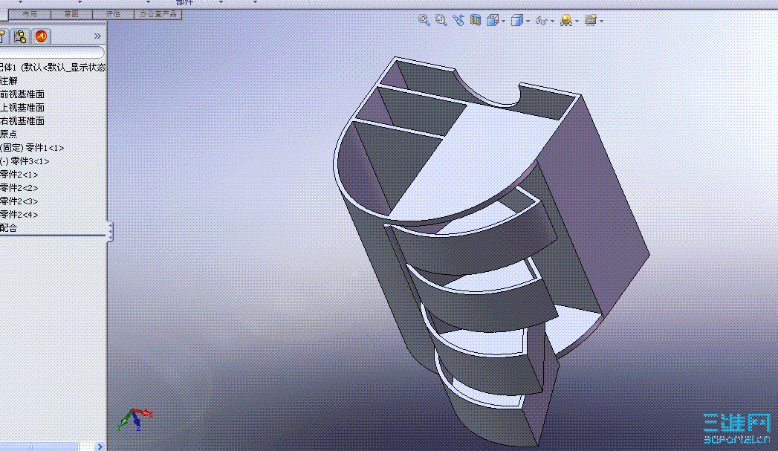Viewport: 778px width, 451px height.
Task: Open Display Style dropdown arrow
Action: (528, 22)
